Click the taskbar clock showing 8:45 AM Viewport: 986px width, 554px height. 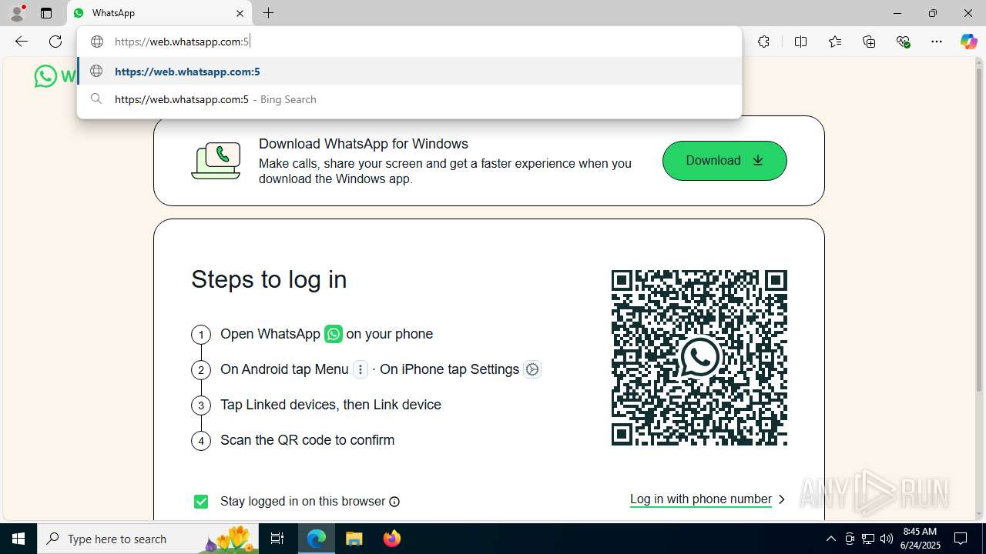[920, 539]
